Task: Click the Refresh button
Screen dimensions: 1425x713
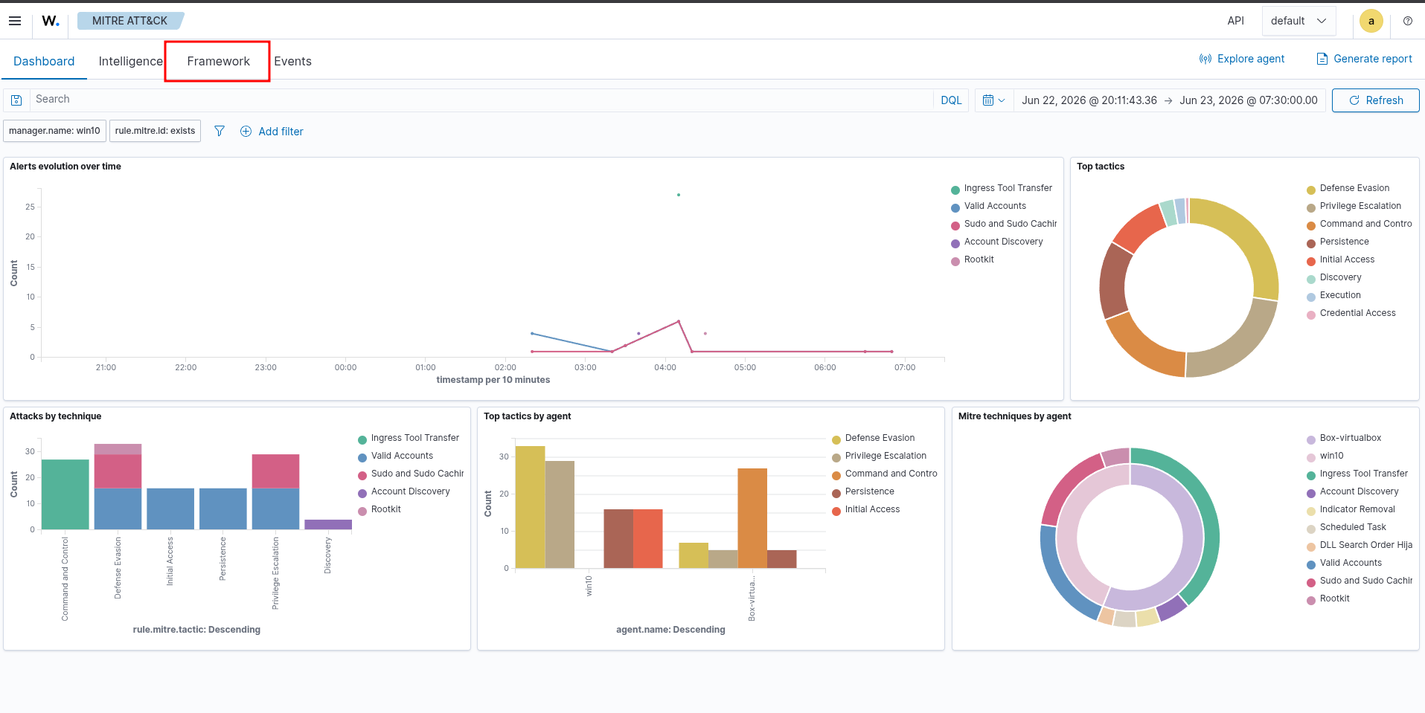Action: tap(1375, 100)
